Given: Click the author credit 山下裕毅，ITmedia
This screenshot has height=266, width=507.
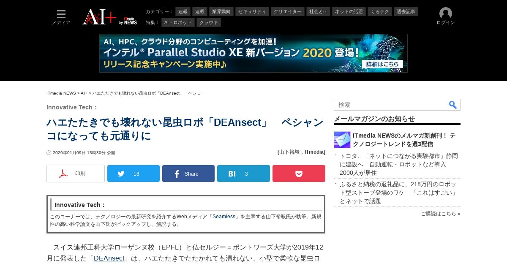Looking at the screenshot, I should [302, 152].
